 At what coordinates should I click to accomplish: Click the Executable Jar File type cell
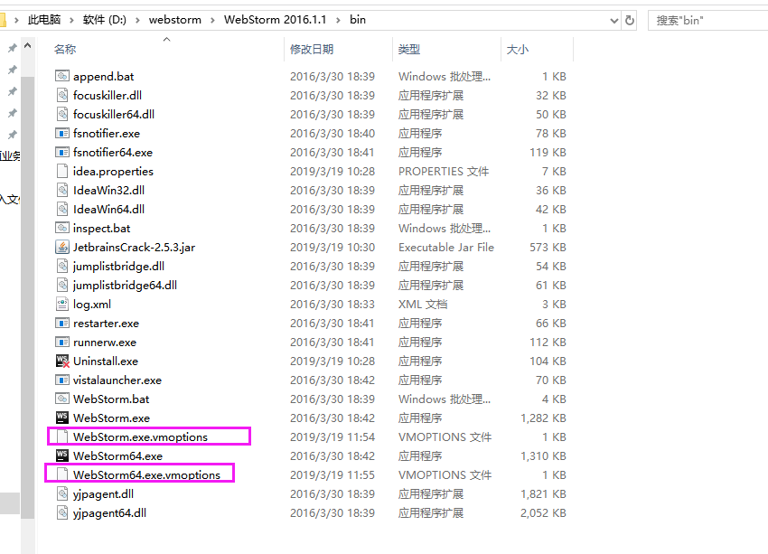pos(446,248)
